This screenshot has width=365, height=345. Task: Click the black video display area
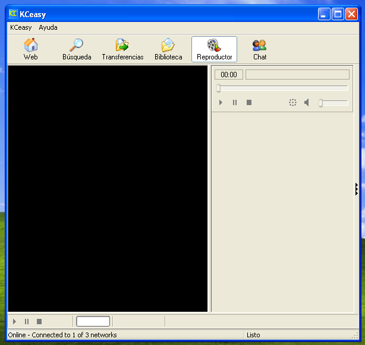click(108, 189)
